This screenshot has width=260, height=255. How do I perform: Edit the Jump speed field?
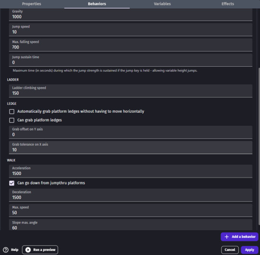coord(130,30)
